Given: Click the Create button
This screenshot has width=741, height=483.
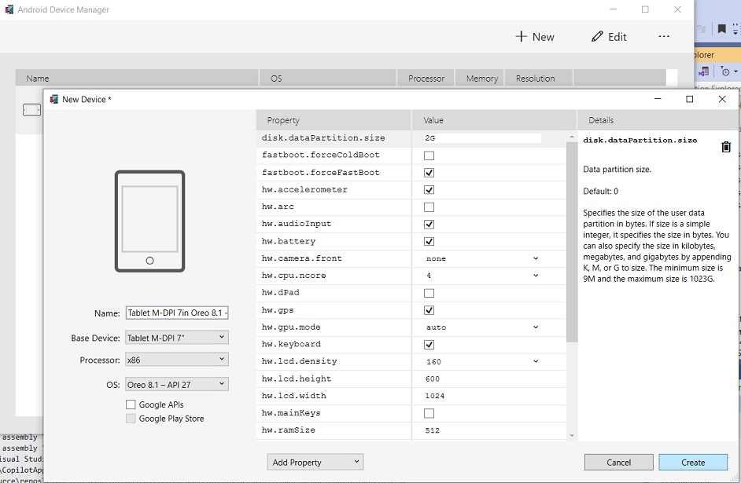Looking at the screenshot, I should (x=693, y=463).
